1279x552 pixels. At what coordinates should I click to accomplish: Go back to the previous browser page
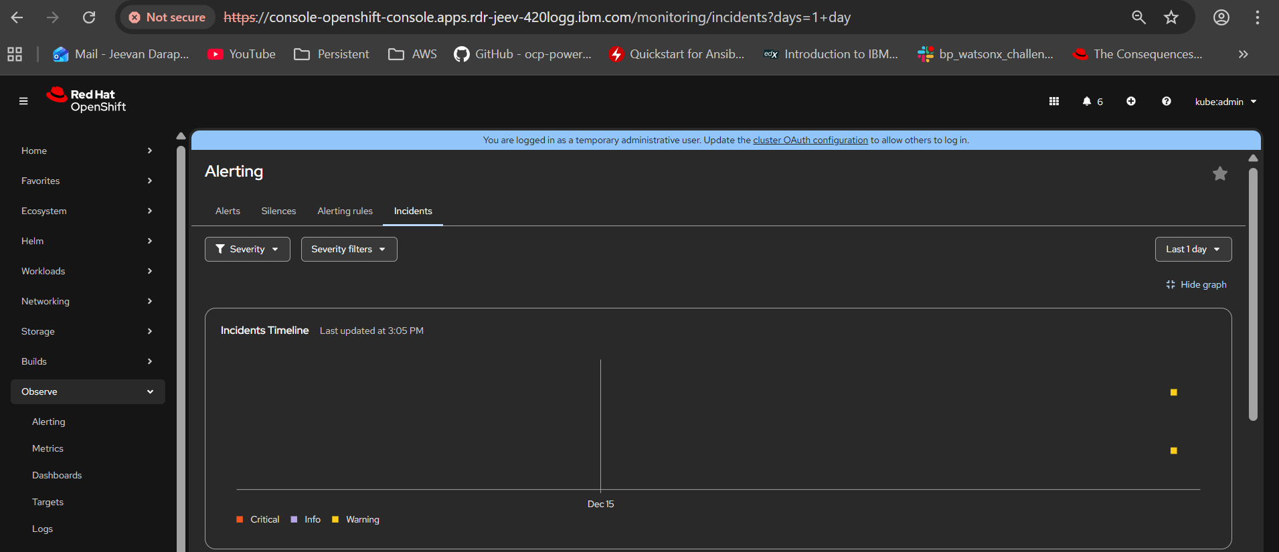(x=17, y=17)
